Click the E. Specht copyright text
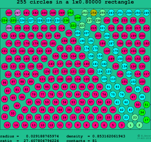This screenshot has width=151, height=142. [144, 136]
